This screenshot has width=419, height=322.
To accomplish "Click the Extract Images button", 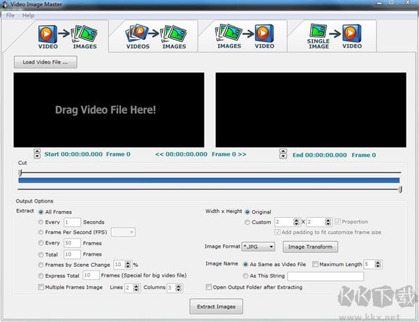I will pyautogui.click(x=216, y=307).
